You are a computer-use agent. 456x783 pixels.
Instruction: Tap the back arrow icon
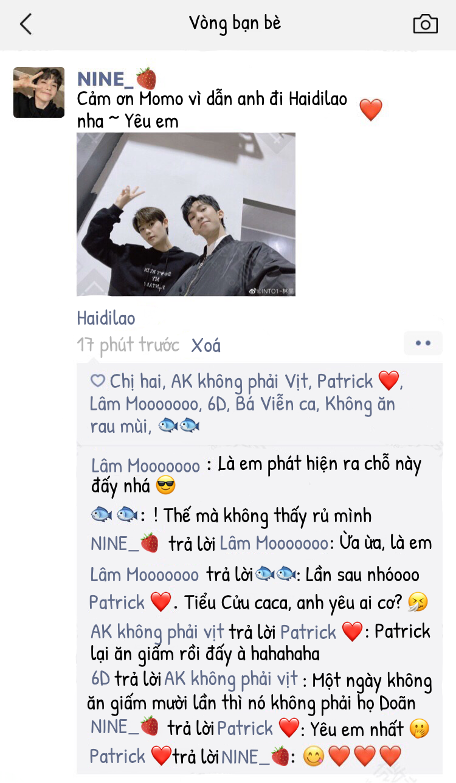click(25, 24)
